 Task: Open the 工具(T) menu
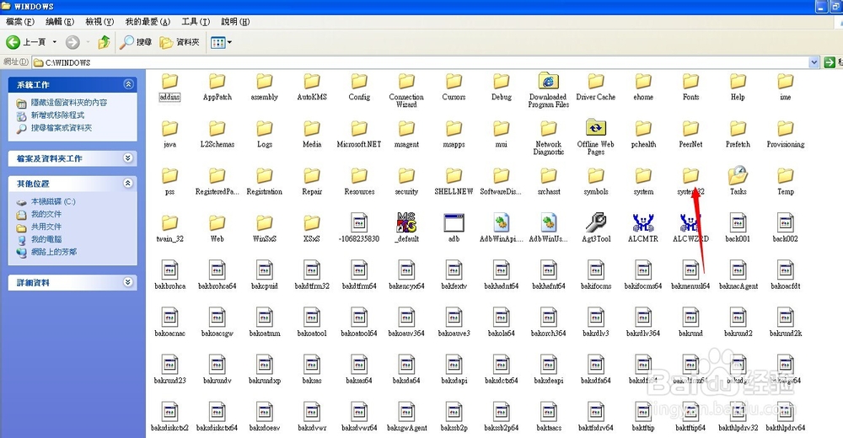pyautogui.click(x=196, y=22)
